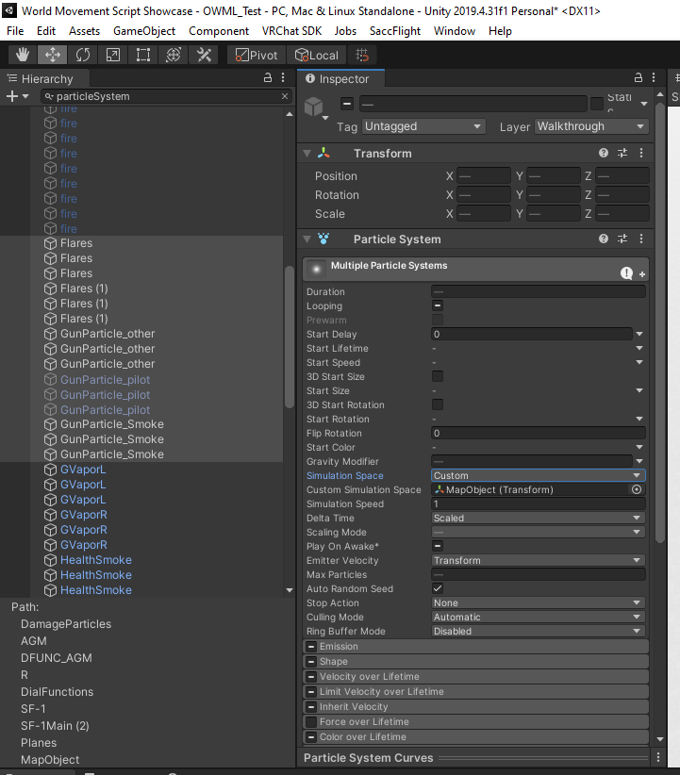Select the Rotate tool
This screenshot has height=775, width=680.
click(x=83, y=55)
